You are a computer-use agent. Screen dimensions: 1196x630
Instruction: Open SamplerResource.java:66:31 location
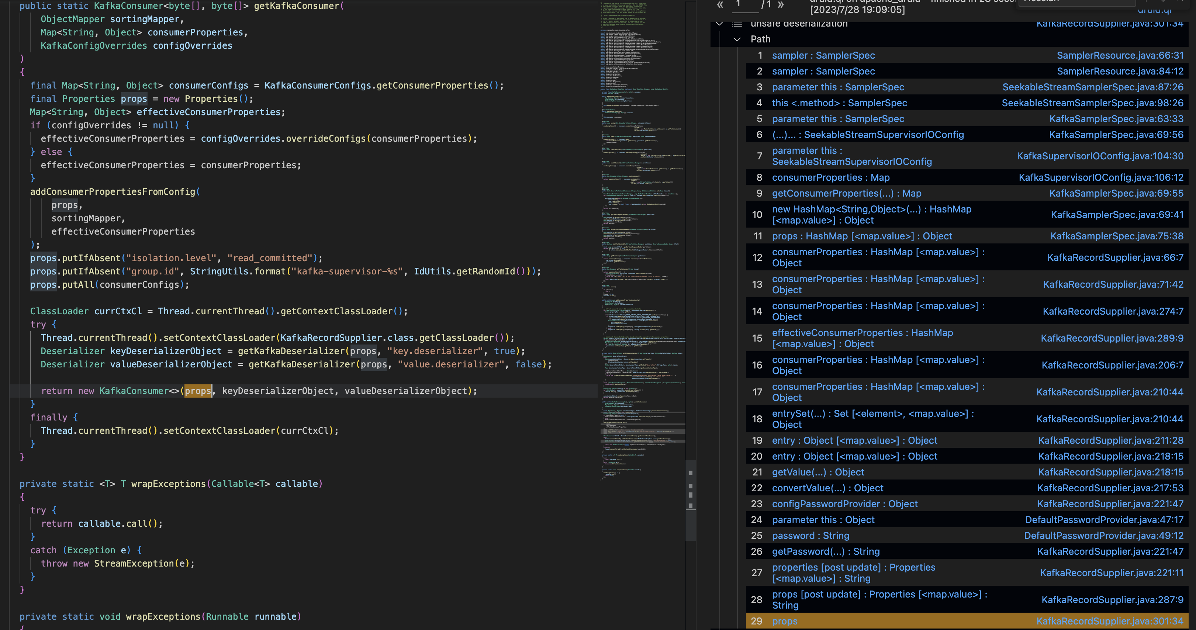click(x=1120, y=55)
